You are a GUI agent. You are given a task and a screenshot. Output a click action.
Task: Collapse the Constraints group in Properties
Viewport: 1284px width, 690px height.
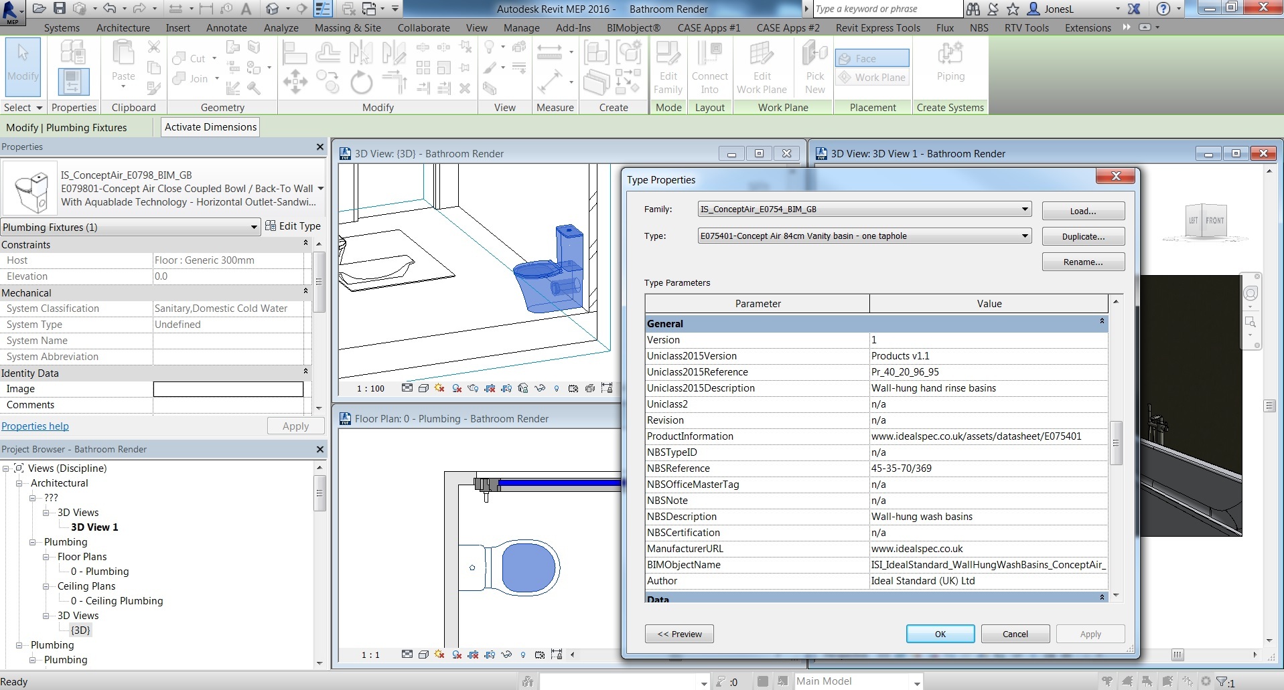(x=305, y=243)
